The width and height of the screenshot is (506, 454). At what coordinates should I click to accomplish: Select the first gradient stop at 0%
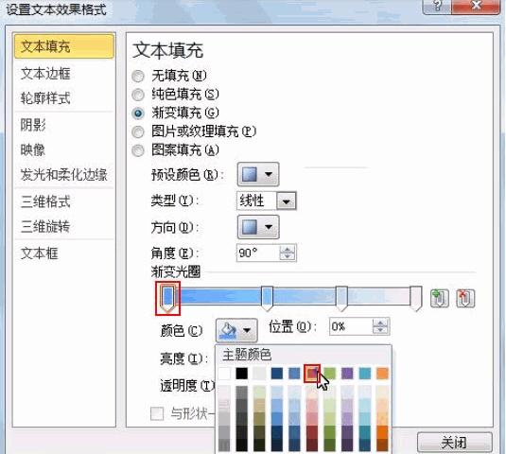click(x=167, y=299)
